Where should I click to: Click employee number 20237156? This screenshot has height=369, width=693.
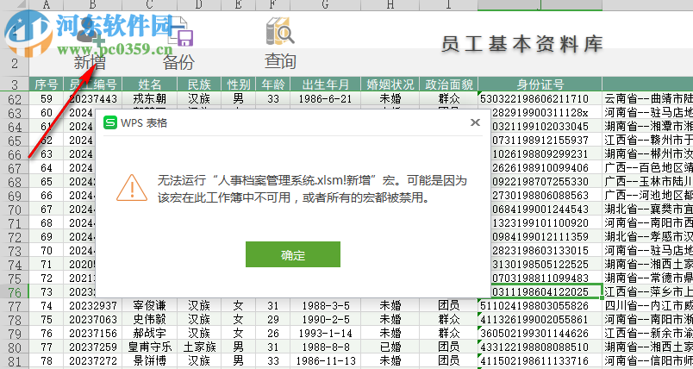point(93,333)
